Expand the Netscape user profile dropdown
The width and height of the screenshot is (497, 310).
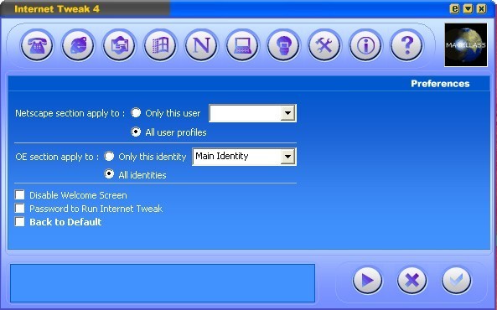[x=287, y=113]
